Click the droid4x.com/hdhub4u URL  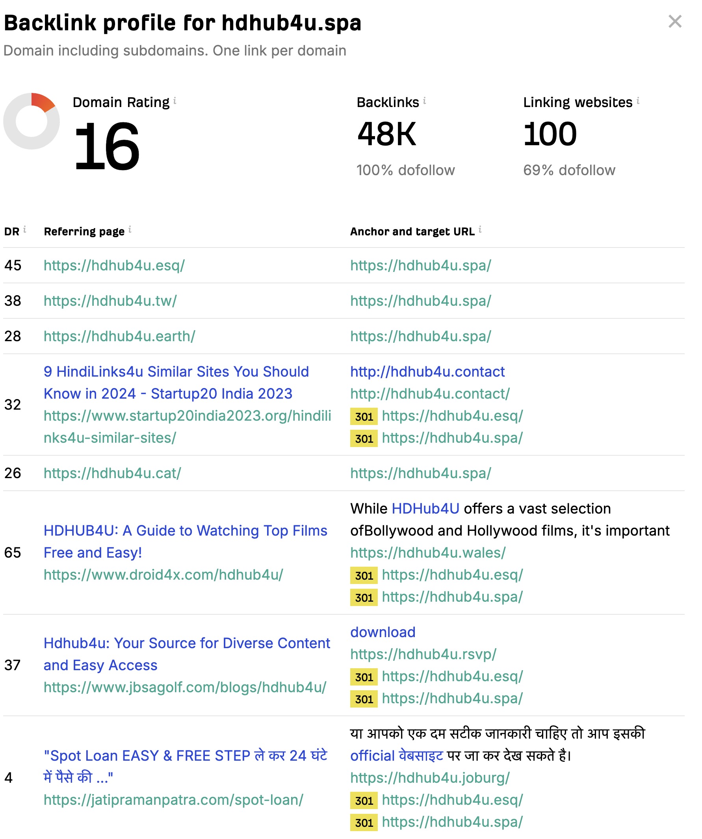(163, 575)
